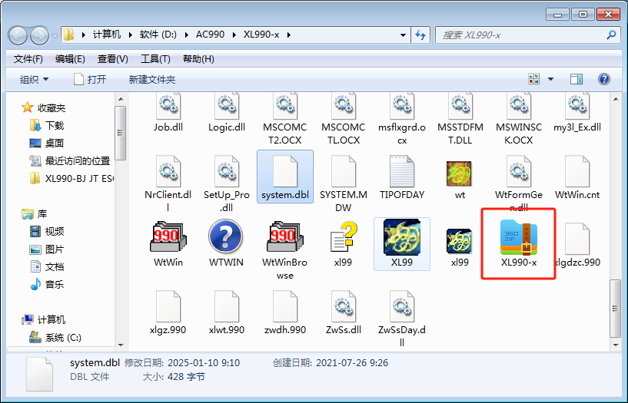Open the 工具(T) menu
Viewport: 628px width, 403px height.
155,59
